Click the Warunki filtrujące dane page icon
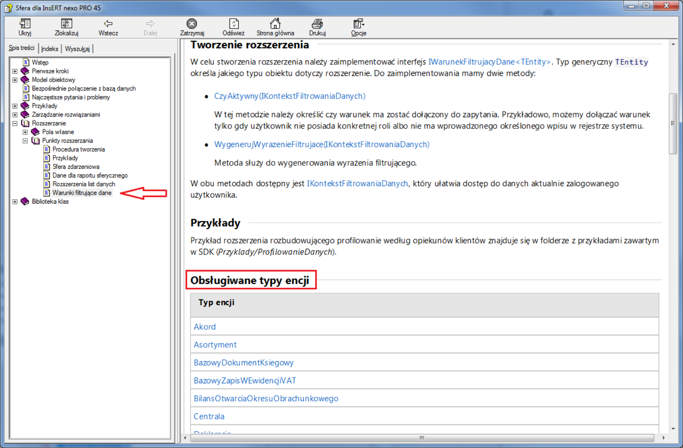Image resolution: width=683 pixels, height=448 pixels. tap(47, 193)
